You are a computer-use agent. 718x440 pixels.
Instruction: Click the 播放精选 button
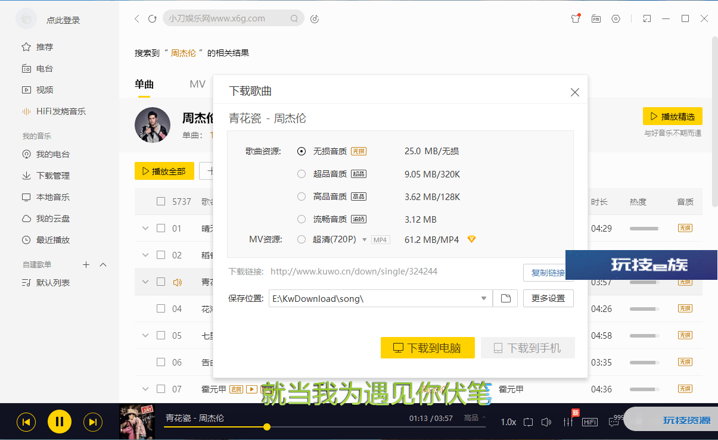click(x=673, y=116)
